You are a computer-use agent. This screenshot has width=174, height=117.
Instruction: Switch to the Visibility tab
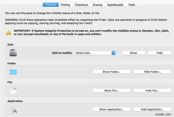(50, 5)
